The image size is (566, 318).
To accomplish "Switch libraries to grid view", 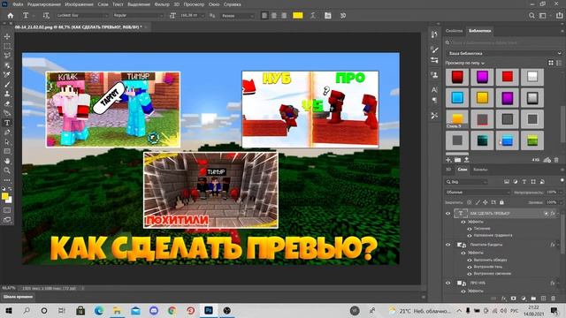I will 551,63.
